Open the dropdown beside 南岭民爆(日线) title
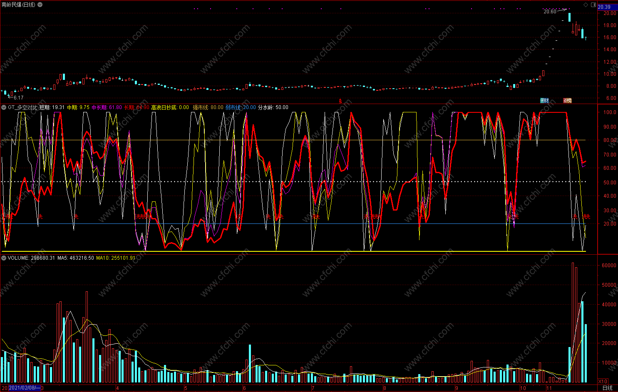618x392 pixels. (x=40, y=5)
